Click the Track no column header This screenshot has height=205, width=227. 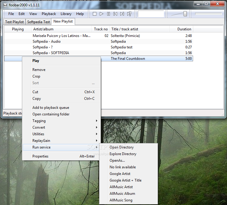point(101,29)
